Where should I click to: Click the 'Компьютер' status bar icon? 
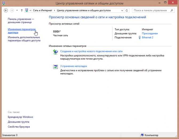(142, 135)
